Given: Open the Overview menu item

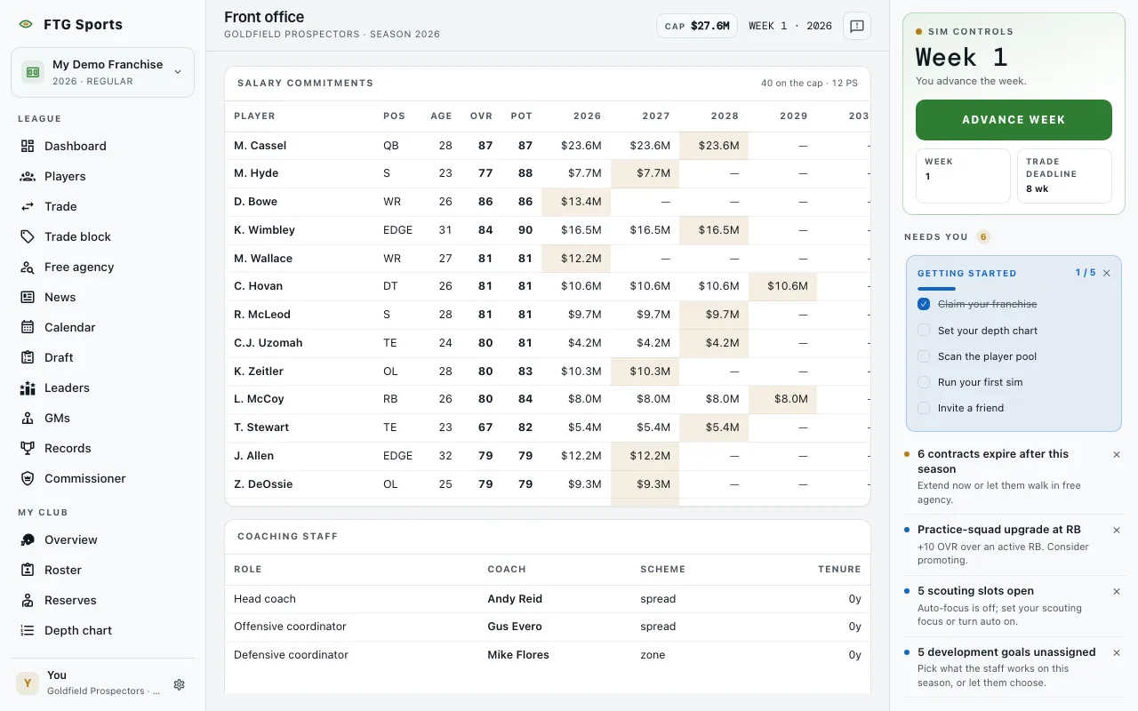Looking at the screenshot, I should (x=71, y=539).
